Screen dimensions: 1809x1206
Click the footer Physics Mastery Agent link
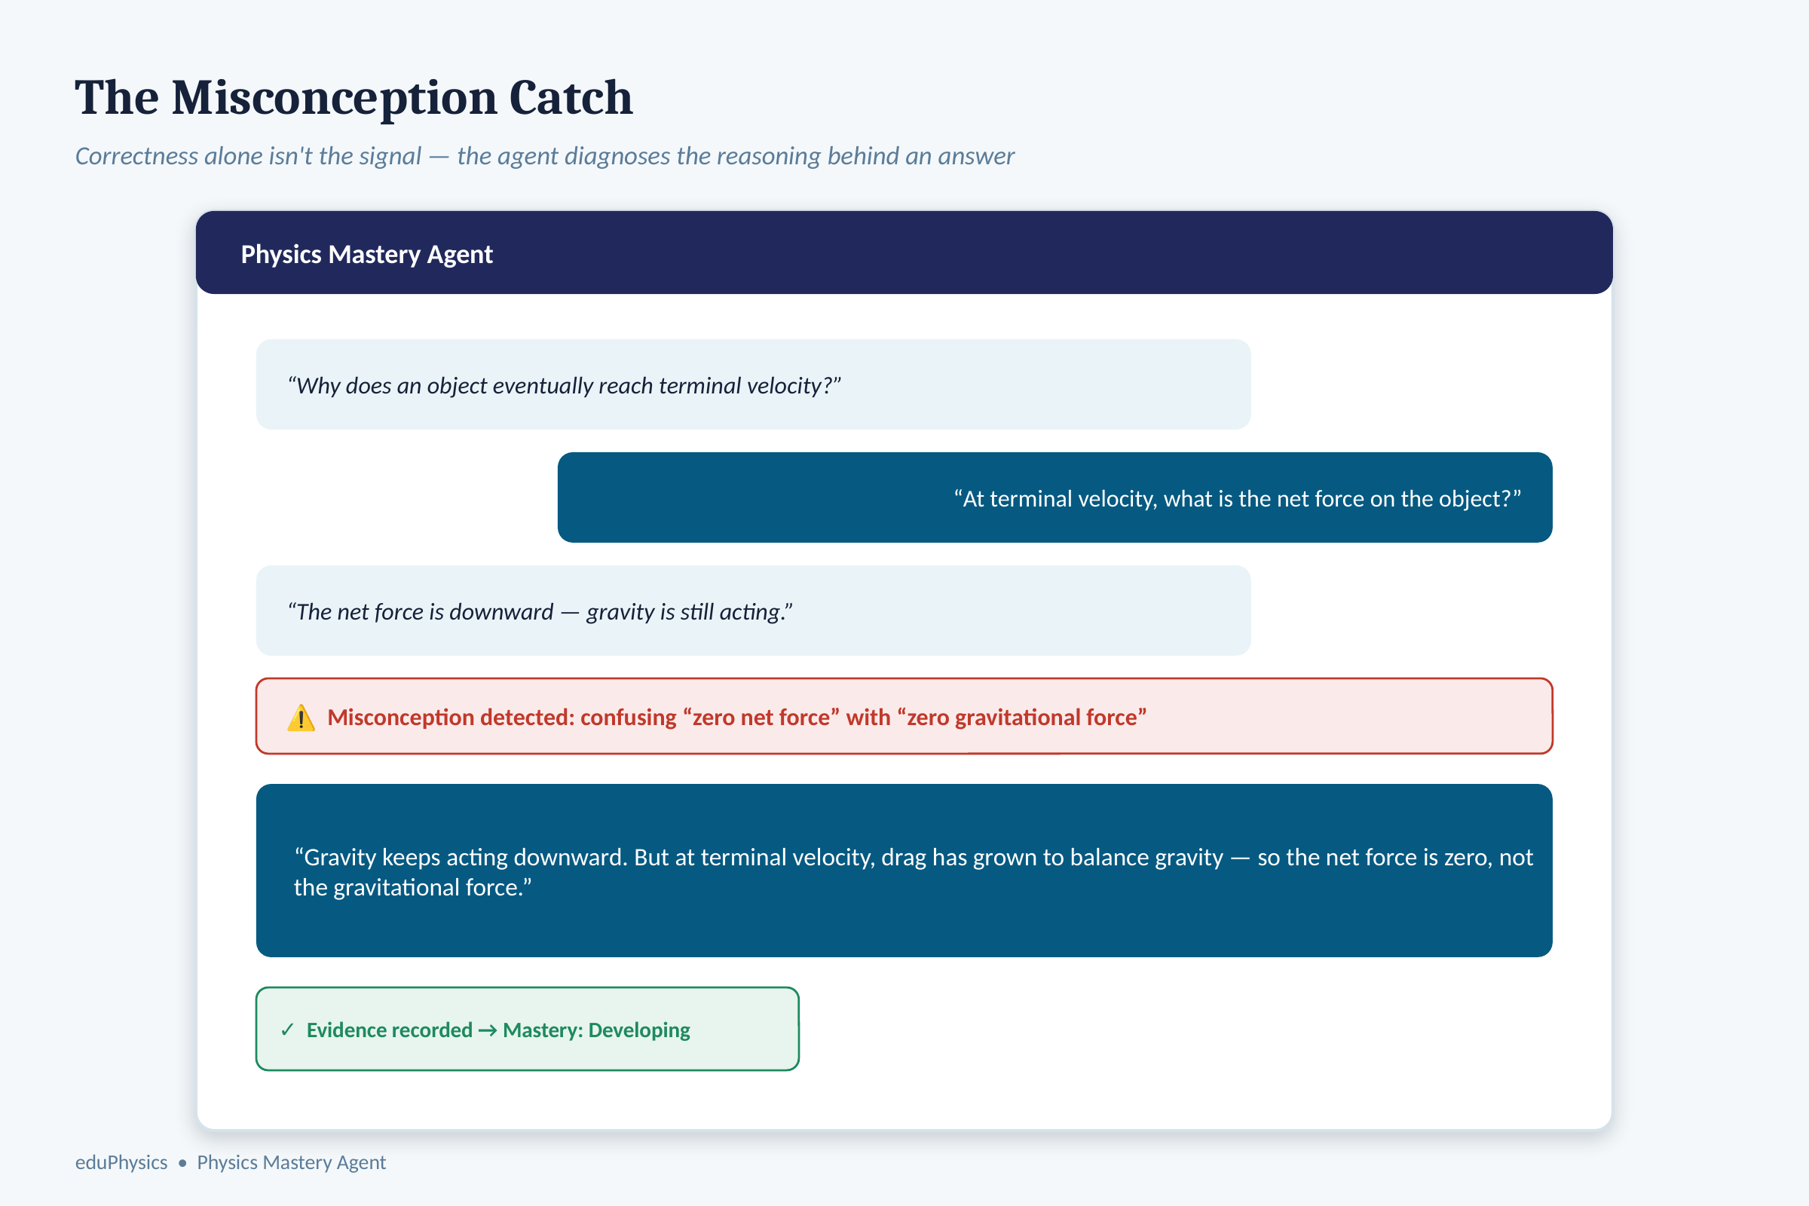click(292, 1162)
